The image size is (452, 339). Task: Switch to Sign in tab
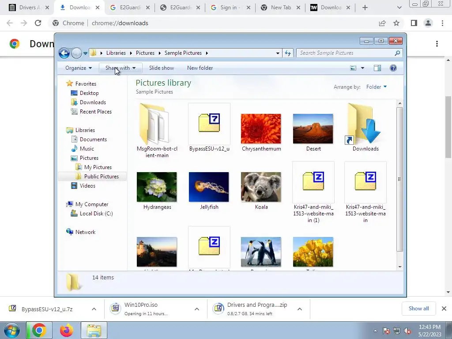(x=230, y=8)
